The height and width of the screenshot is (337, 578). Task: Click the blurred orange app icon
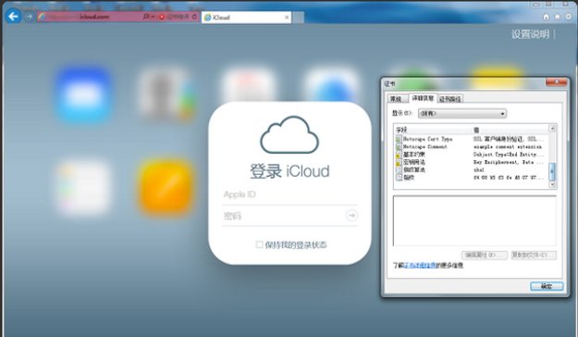(x=166, y=188)
